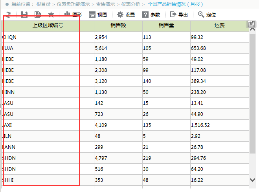
Task: Click 仪表盘功能演示 breadcrumb link
Action: point(73,4)
